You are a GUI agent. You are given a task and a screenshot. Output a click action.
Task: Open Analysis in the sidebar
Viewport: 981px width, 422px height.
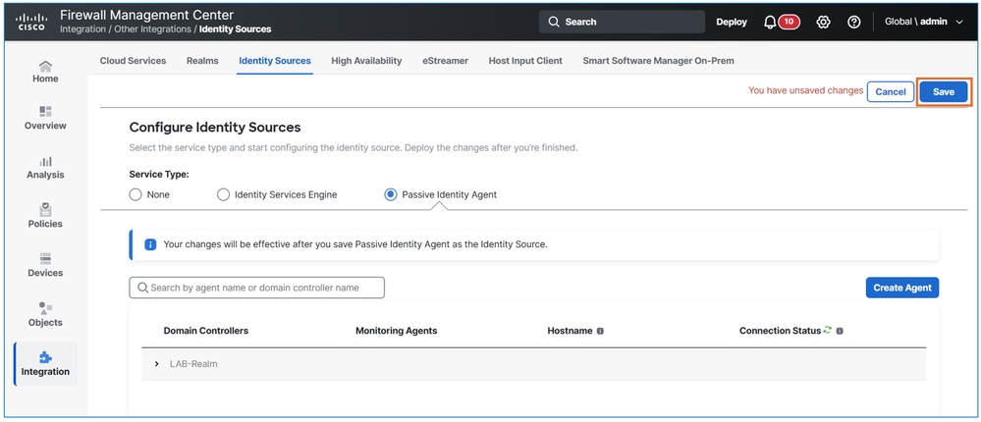45,168
